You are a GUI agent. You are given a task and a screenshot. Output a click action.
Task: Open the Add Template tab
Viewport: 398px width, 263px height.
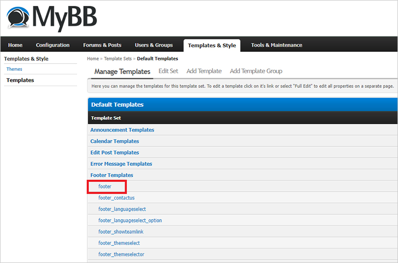click(204, 71)
